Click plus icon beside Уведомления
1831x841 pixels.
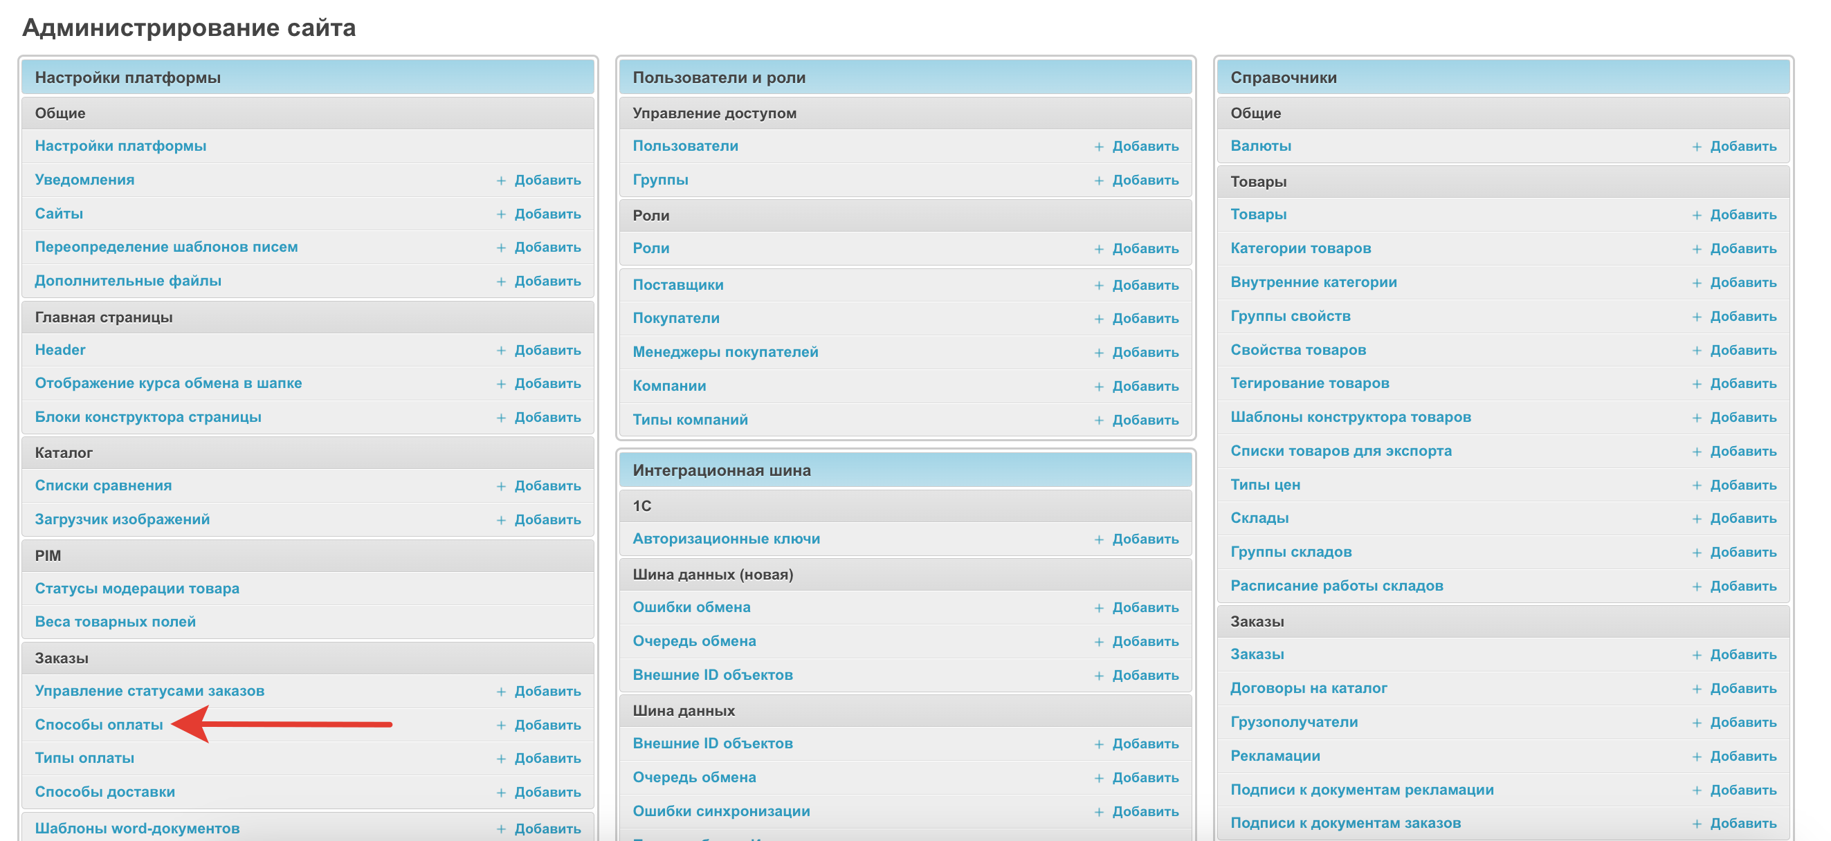(x=500, y=181)
